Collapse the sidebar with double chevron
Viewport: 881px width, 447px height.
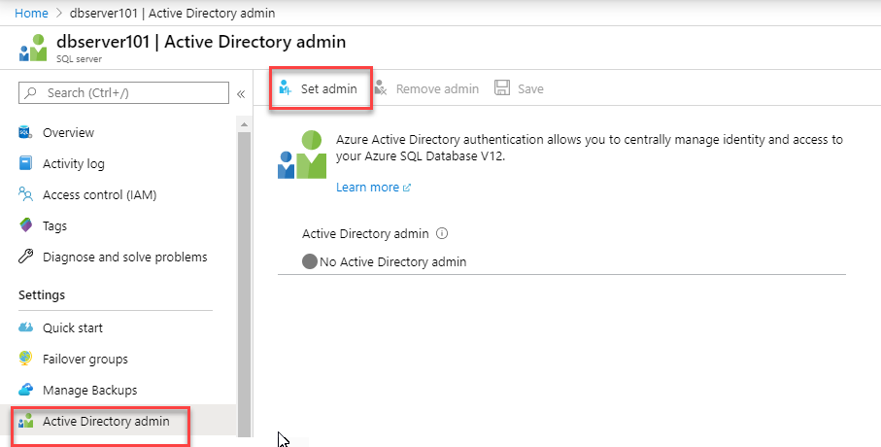pos(241,94)
